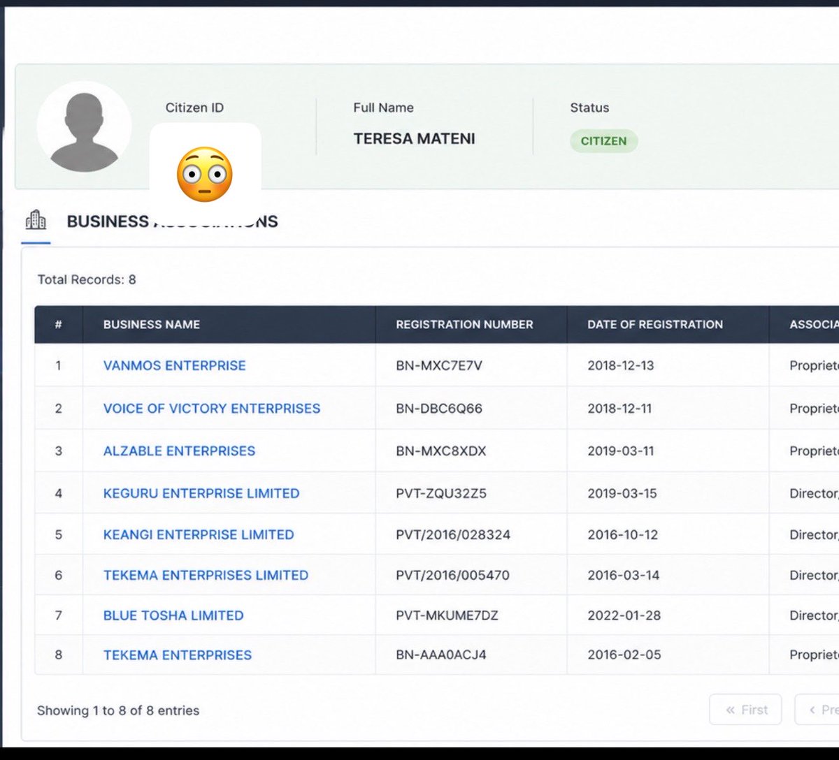The width and height of the screenshot is (839, 760).
Task: Open TEKEMA ENTERPRISES proprietor business link
Action: tap(178, 655)
